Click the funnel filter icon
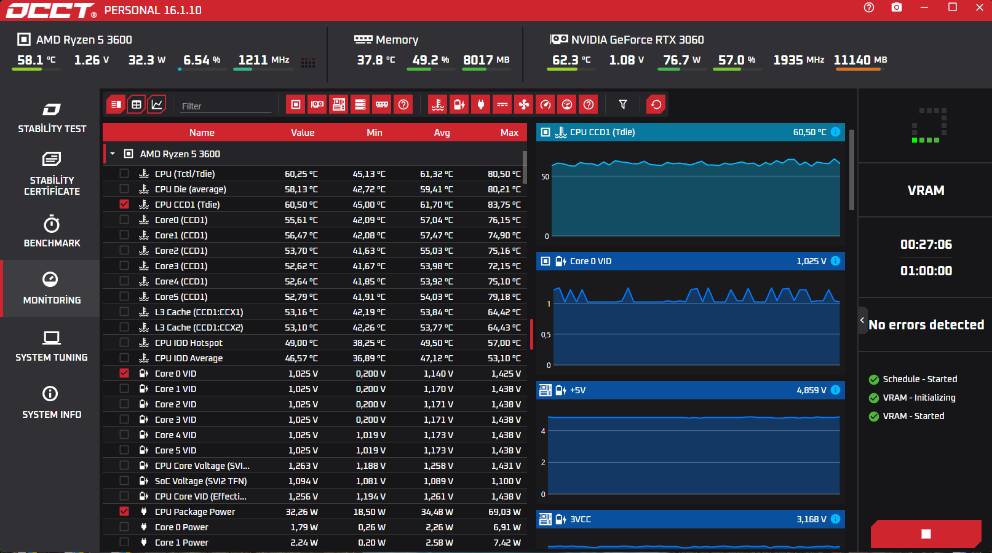The width and height of the screenshot is (992, 553). coord(623,104)
